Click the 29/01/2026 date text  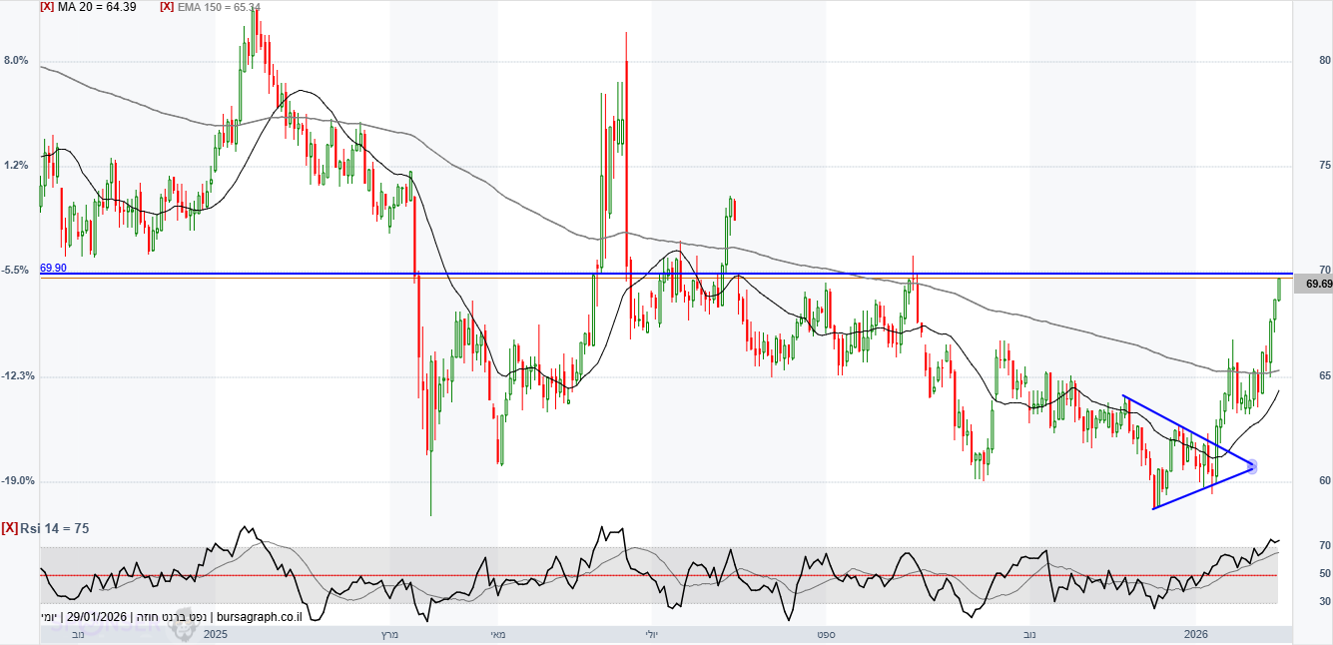tap(96, 618)
